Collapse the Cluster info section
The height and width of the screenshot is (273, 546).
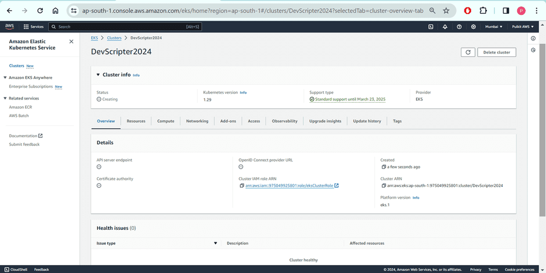[x=98, y=75]
